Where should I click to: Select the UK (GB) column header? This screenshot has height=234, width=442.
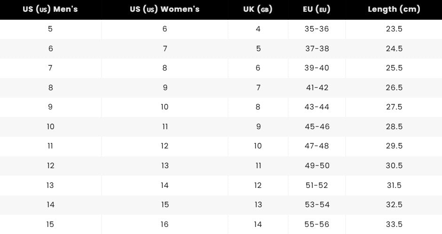point(258,9)
